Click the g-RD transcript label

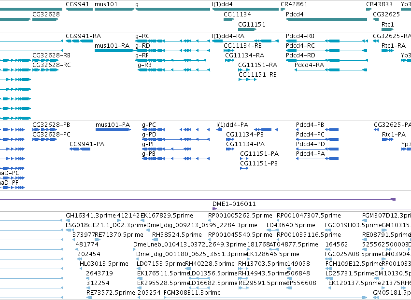click(142, 45)
